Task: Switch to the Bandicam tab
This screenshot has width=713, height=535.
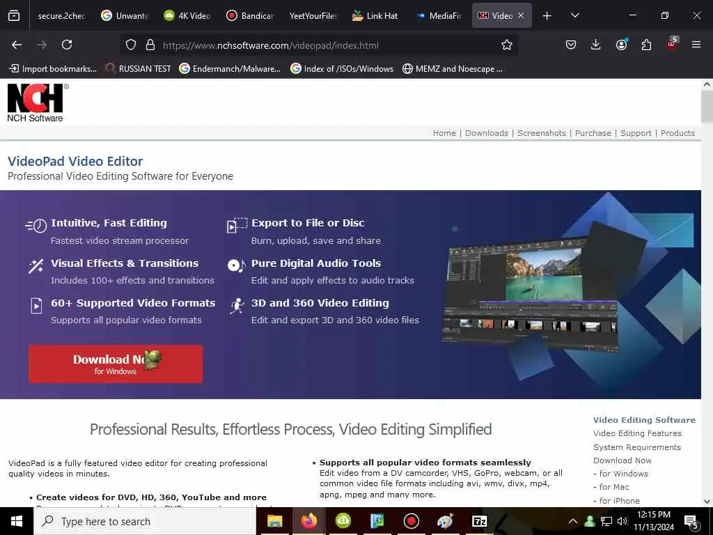Action: (250, 16)
